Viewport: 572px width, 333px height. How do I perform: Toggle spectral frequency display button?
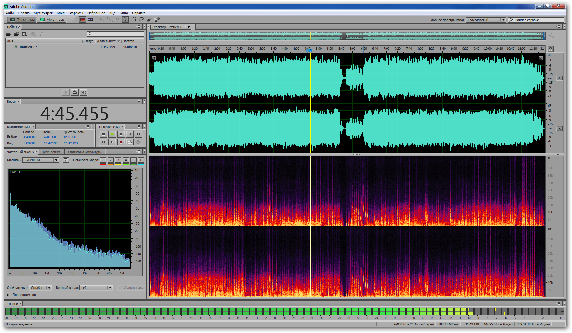click(x=83, y=20)
